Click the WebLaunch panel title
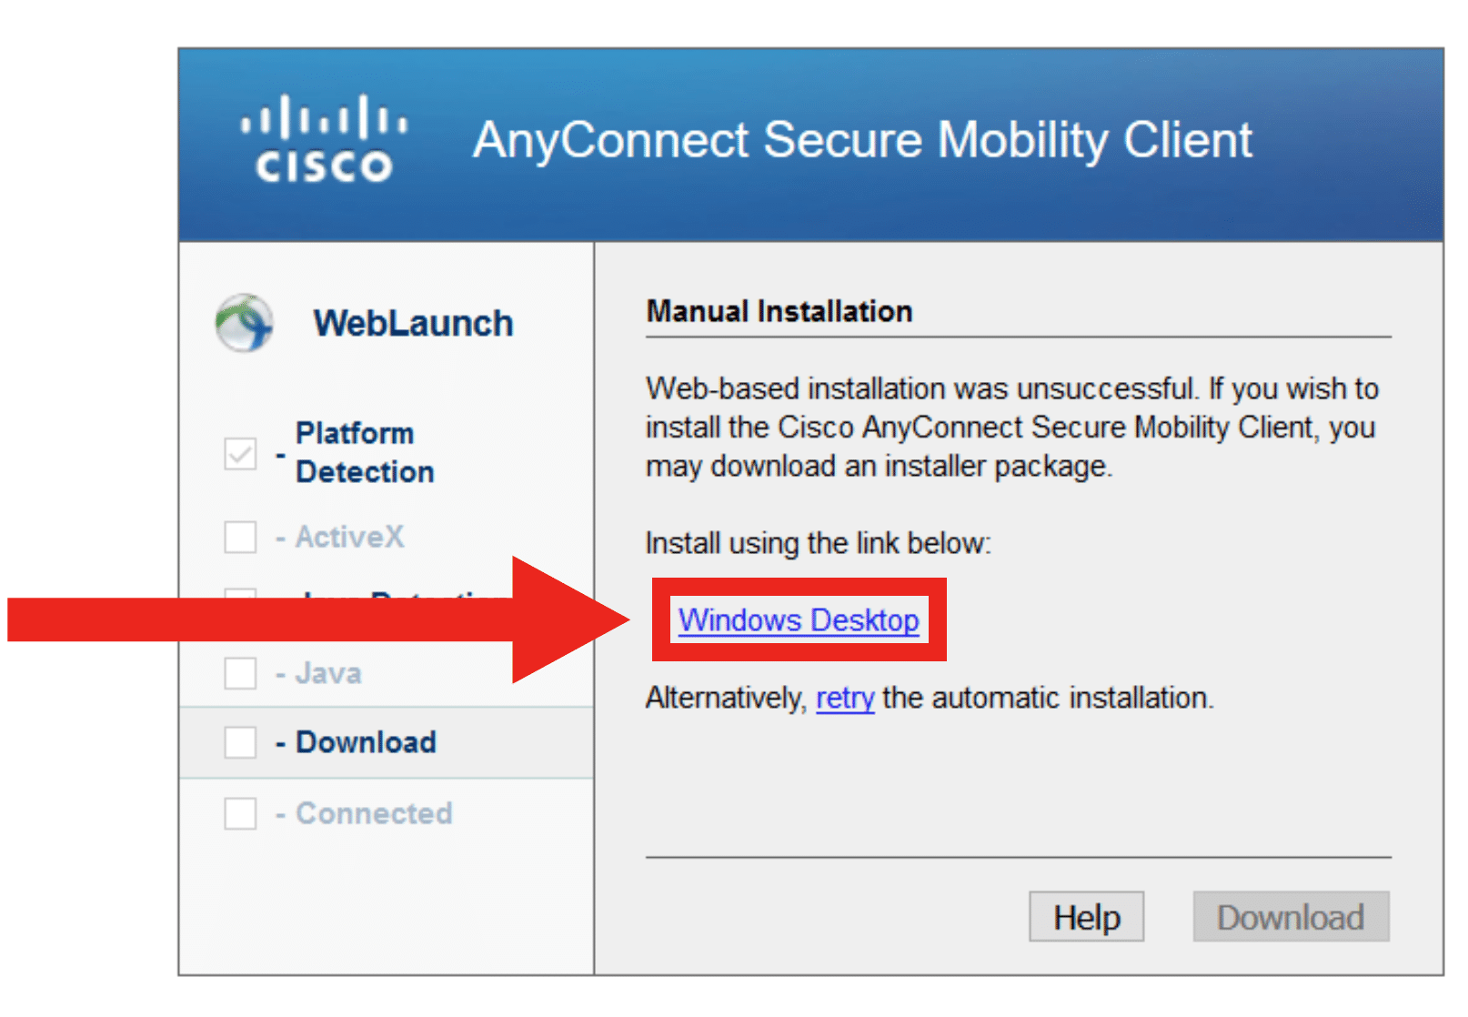 (x=412, y=322)
